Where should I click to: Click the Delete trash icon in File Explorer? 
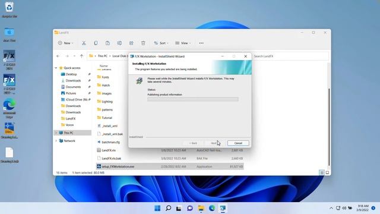[x=143, y=43]
